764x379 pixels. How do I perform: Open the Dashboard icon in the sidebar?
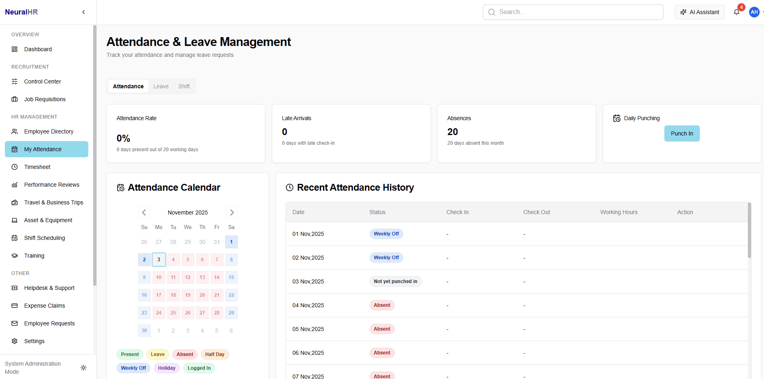15,49
